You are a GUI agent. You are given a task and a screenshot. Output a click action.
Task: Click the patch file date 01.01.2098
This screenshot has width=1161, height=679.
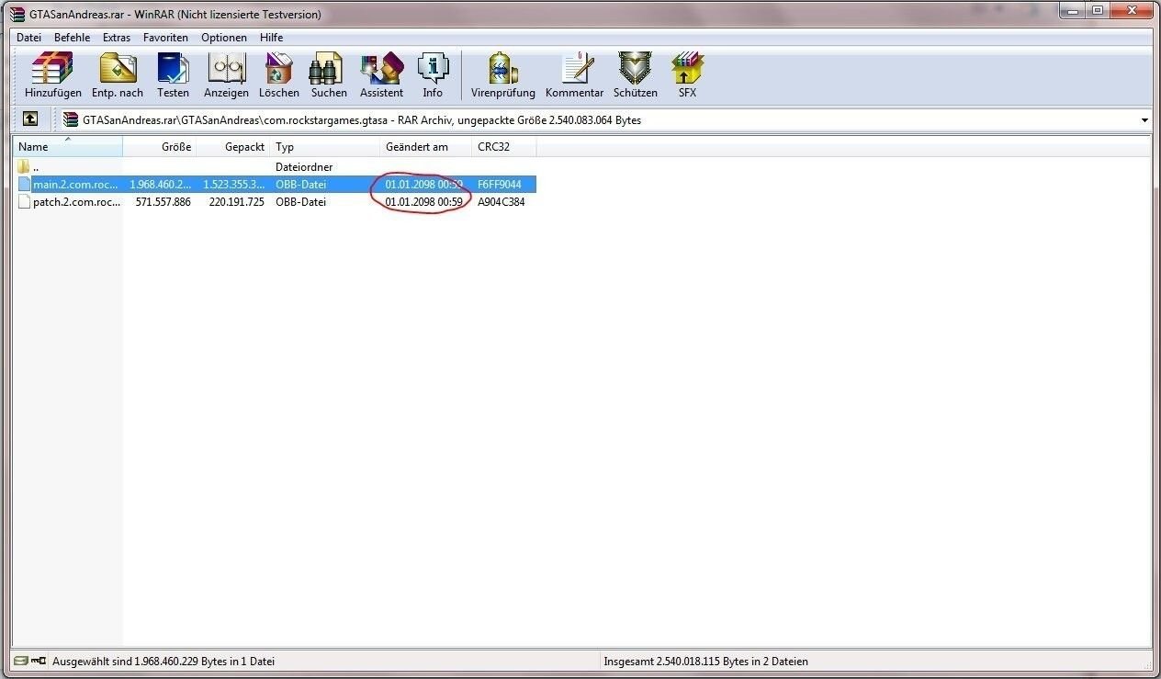click(423, 202)
